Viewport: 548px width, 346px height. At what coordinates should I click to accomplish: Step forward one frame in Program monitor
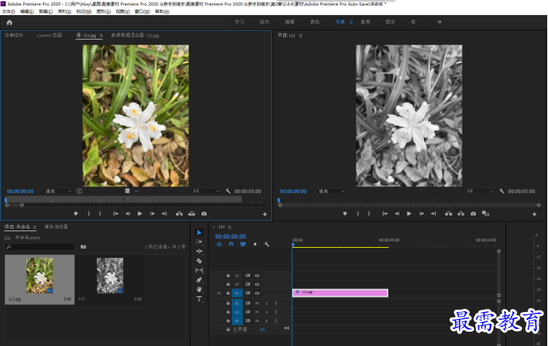(421, 214)
